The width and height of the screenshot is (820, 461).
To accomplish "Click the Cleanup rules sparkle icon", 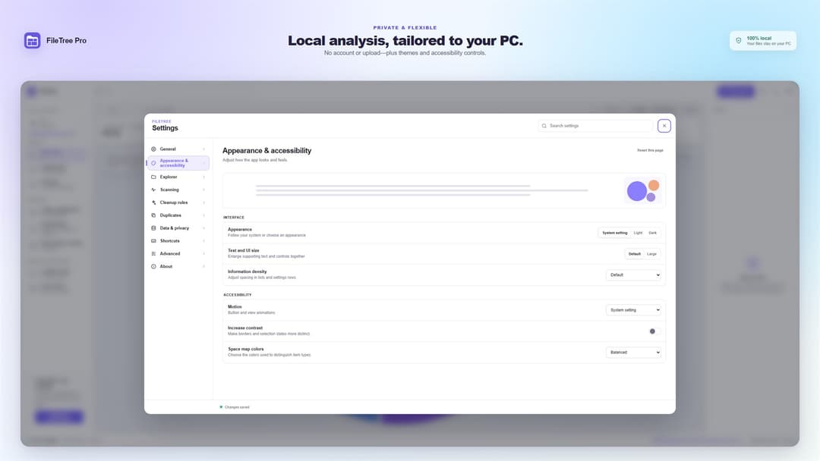I will pyautogui.click(x=153, y=202).
